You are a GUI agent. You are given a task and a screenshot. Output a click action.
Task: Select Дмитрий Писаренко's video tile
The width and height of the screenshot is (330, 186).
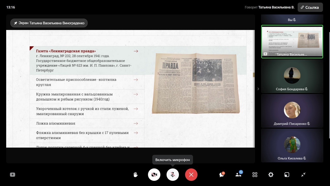click(292, 111)
